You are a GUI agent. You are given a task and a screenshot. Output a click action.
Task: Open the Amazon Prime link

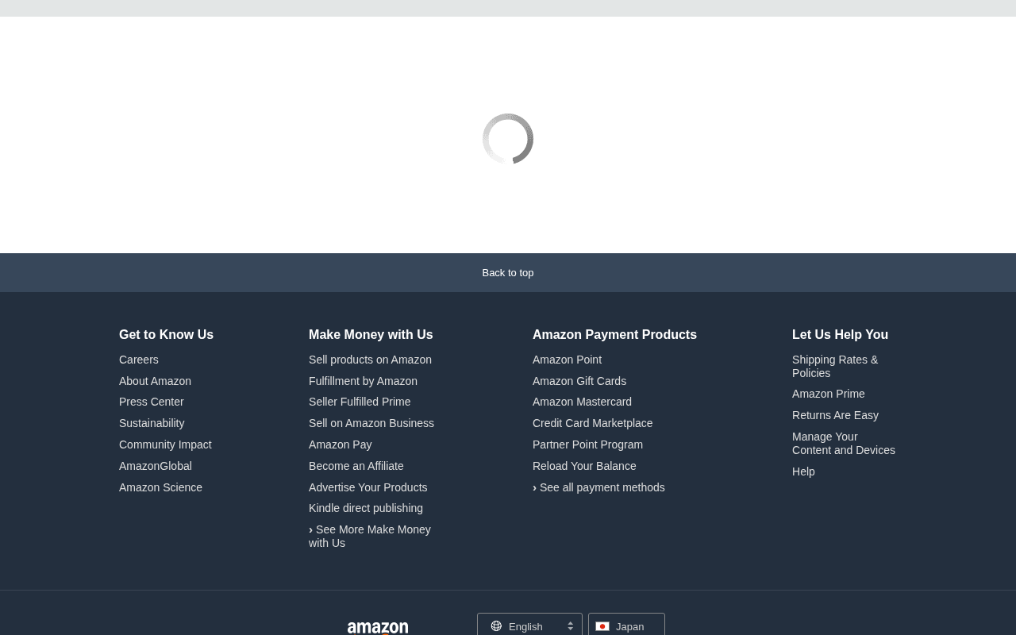829,394
